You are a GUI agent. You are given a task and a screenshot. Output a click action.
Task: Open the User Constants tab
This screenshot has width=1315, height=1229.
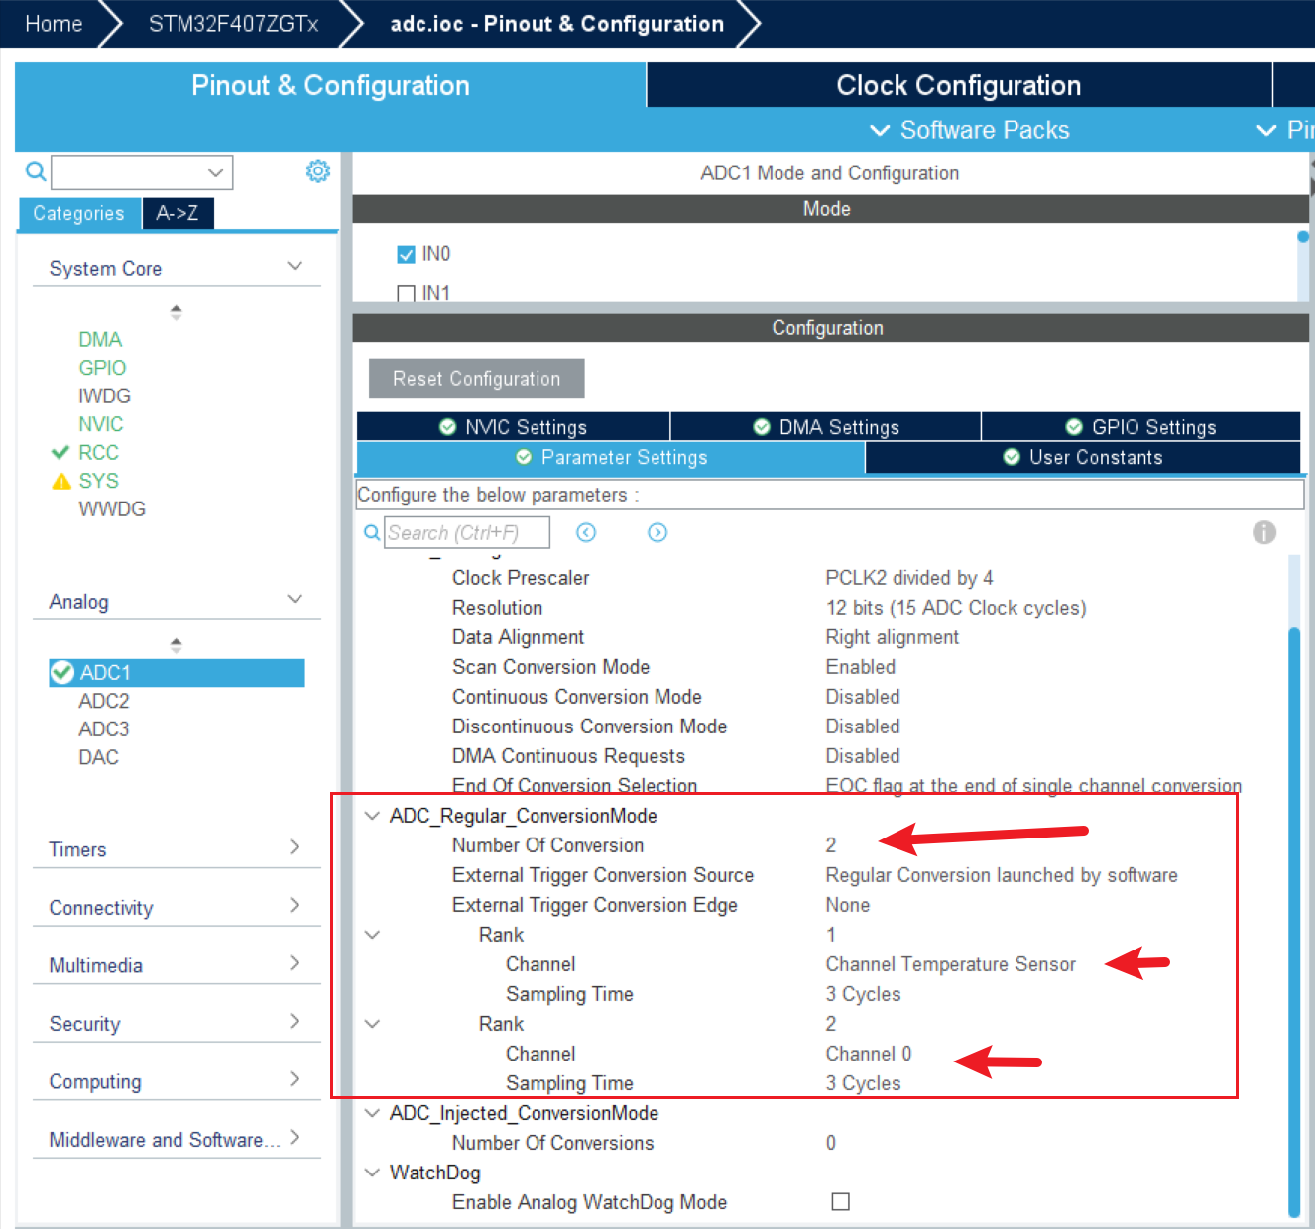pyautogui.click(x=1082, y=457)
